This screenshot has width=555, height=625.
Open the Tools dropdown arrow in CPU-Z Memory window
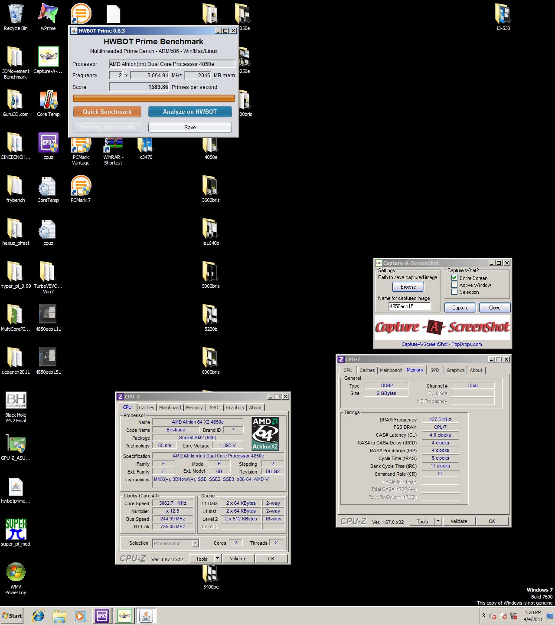point(438,521)
